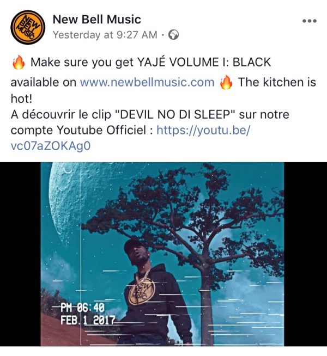Click the globe public-privacy icon
This screenshot has width=327, height=356.
tap(173, 35)
